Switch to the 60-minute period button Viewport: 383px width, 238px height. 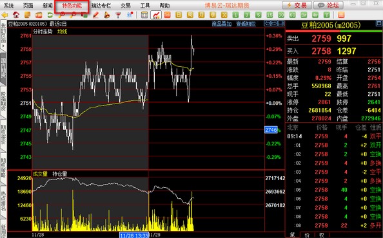coord(292,15)
